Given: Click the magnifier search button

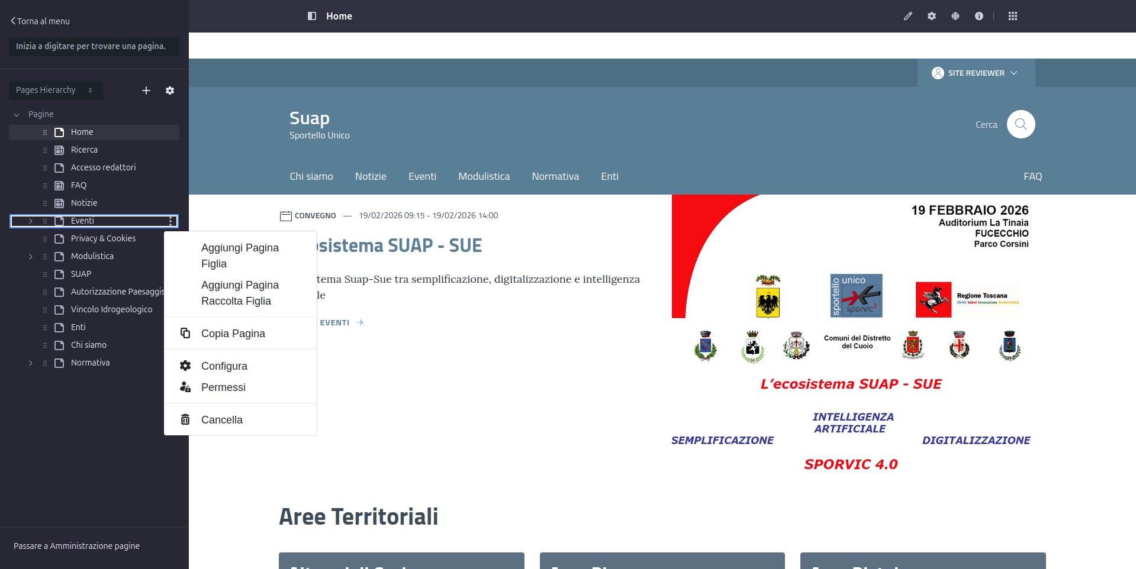Looking at the screenshot, I should (1021, 124).
